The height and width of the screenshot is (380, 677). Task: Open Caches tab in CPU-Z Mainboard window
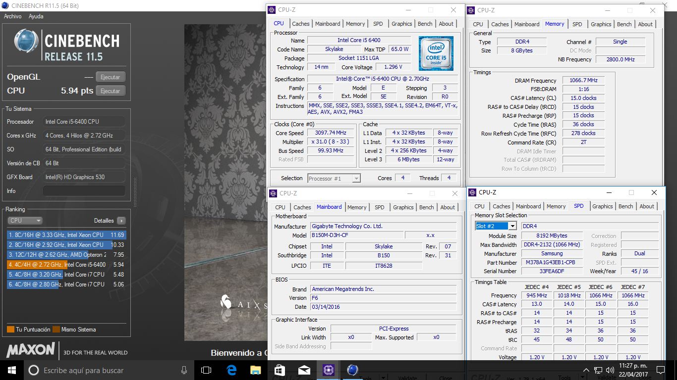tap(302, 207)
